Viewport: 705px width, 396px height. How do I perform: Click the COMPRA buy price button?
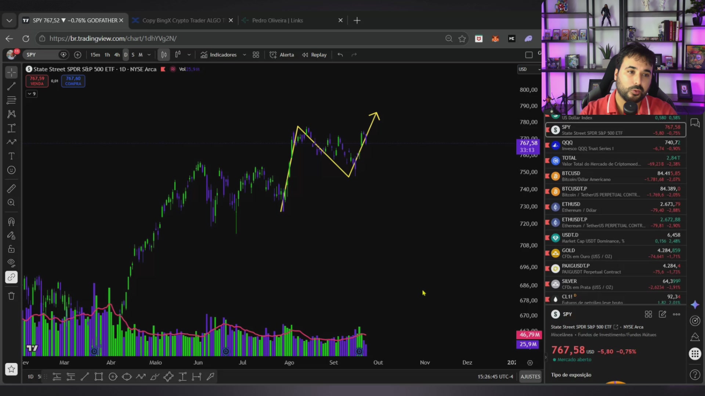pyautogui.click(x=73, y=81)
